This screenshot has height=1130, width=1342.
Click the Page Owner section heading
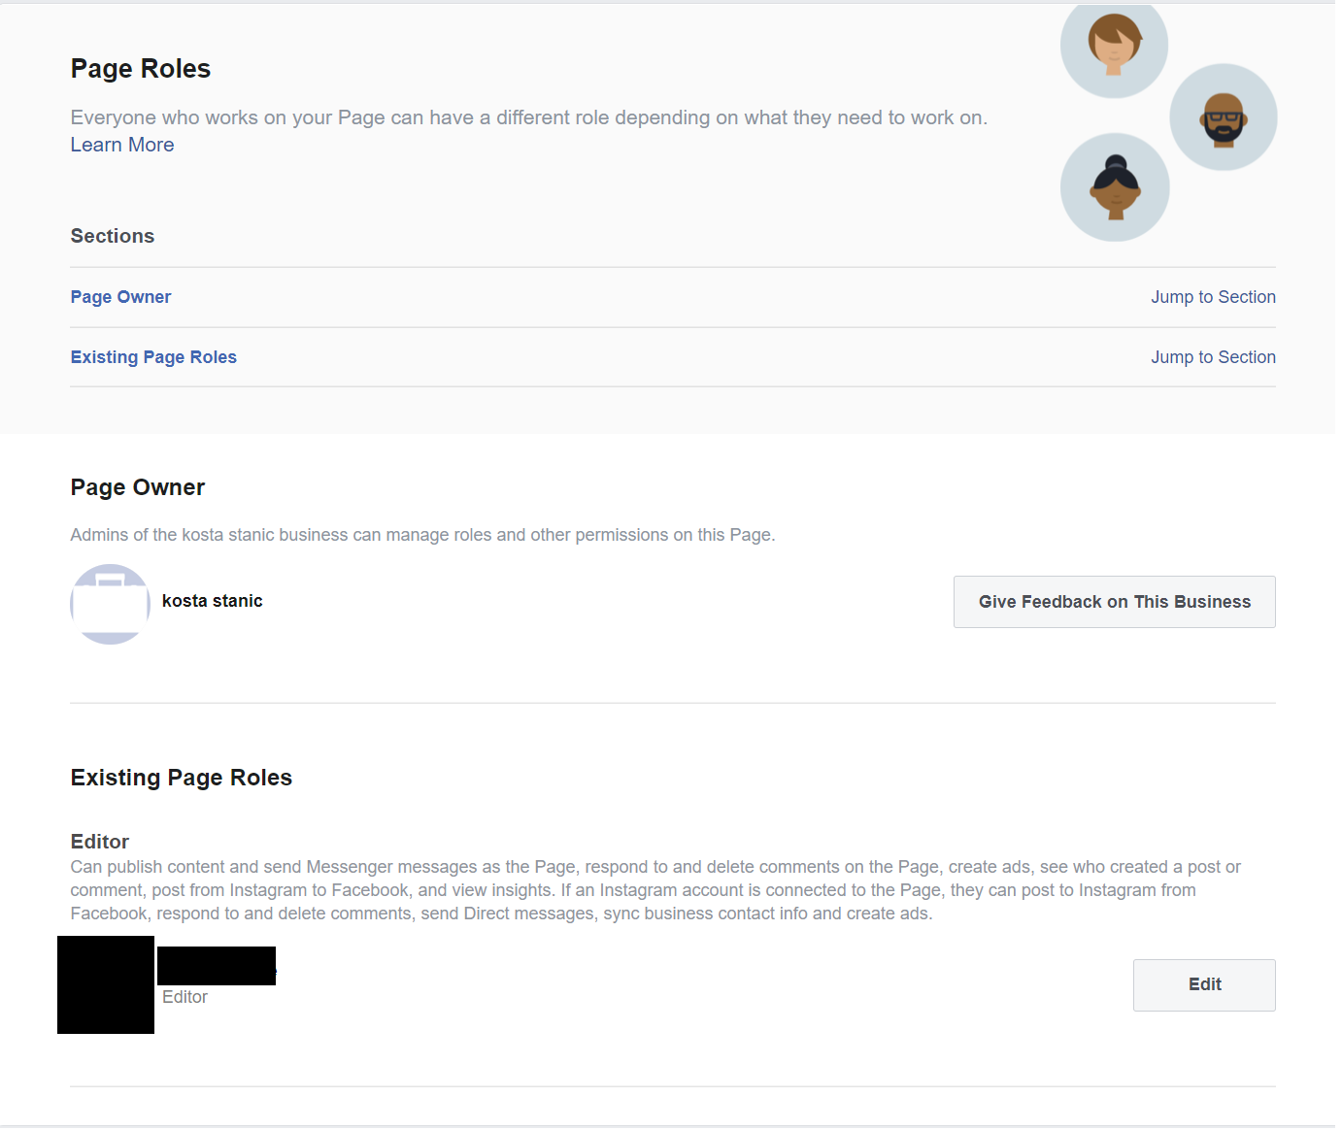tap(138, 487)
